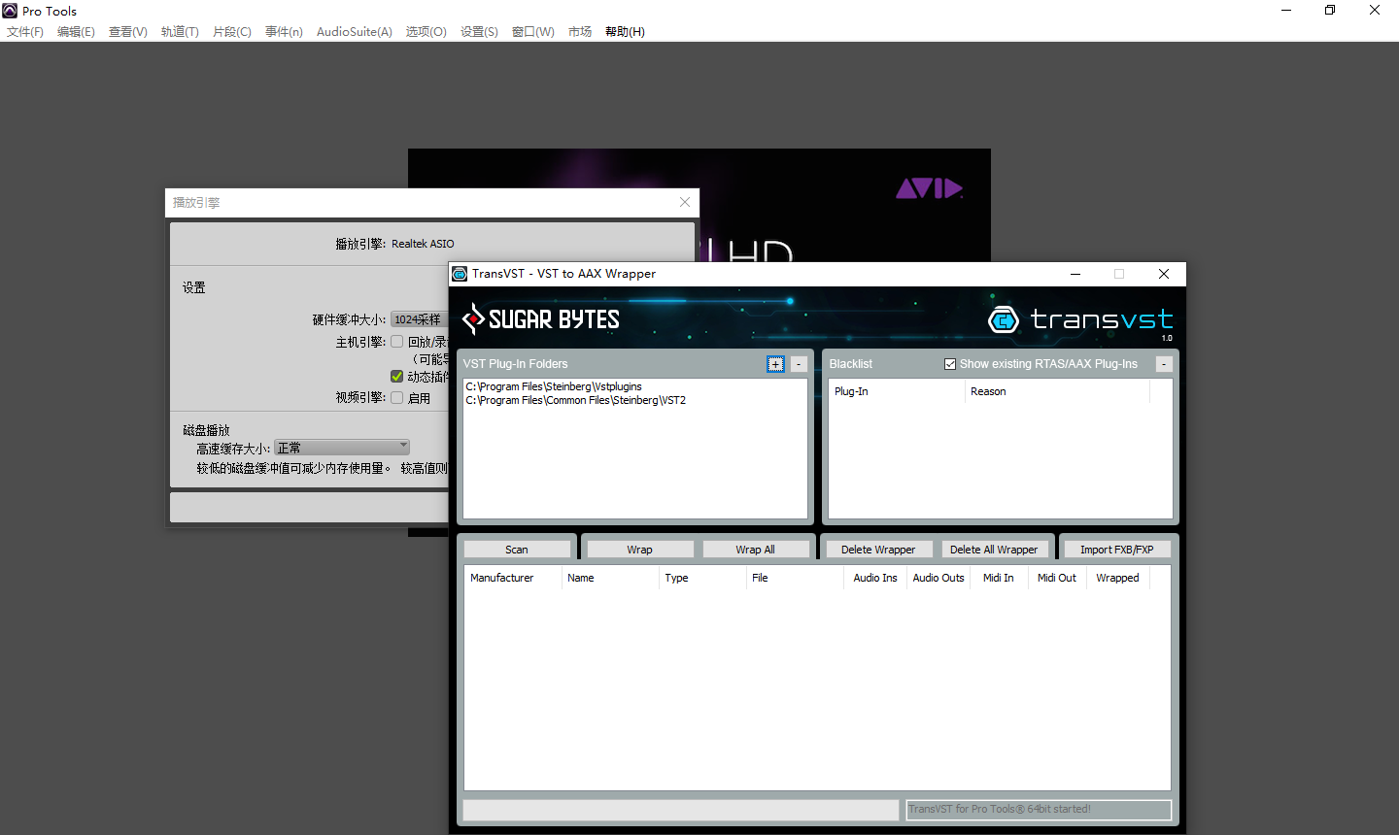Open the 文件(F) menu
Image resolution: width=1399 pixels, height=835 pixels.
click(25, 32)
